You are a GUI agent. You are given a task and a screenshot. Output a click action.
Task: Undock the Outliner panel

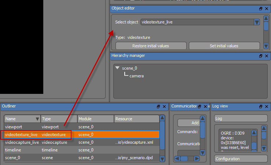click(158, 107)
